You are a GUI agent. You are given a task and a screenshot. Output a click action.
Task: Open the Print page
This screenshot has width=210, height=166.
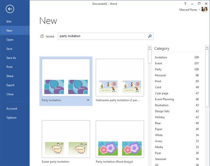click(9, 67)
